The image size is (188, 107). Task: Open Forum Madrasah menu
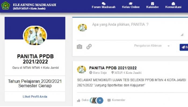104,6
